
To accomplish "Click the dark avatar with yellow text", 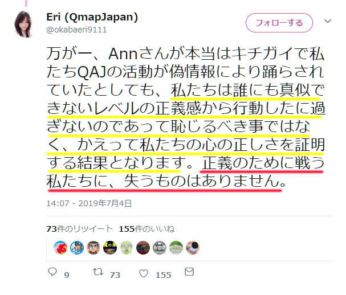I will pos(110,248).
